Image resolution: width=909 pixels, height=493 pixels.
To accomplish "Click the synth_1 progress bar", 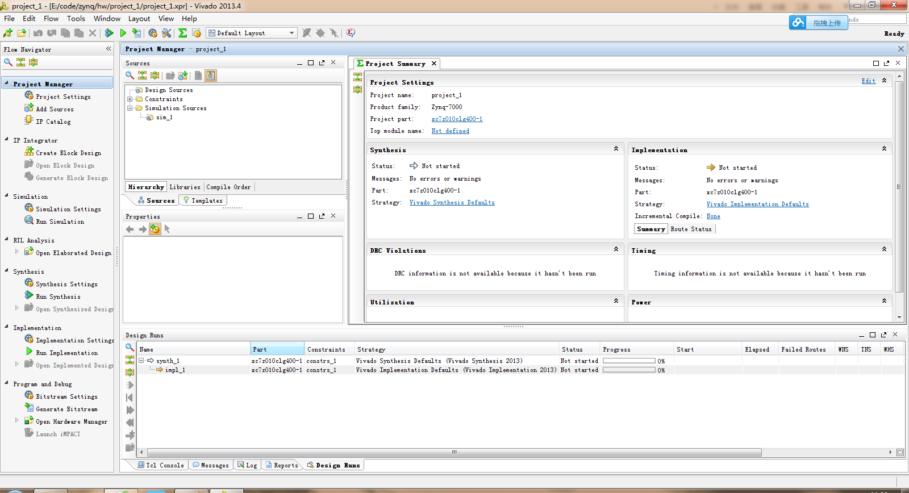I will [629, 361].
